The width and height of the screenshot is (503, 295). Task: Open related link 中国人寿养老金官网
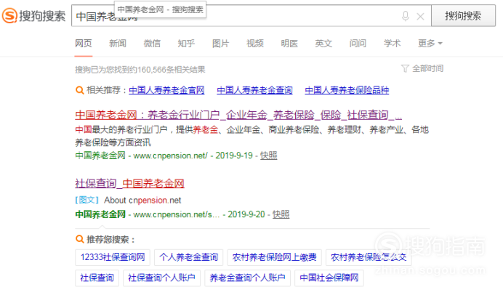(166, 90)
